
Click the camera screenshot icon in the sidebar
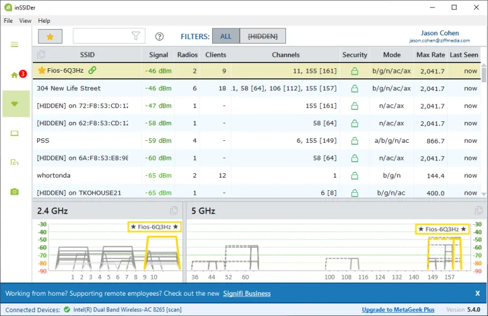(15, 191)
